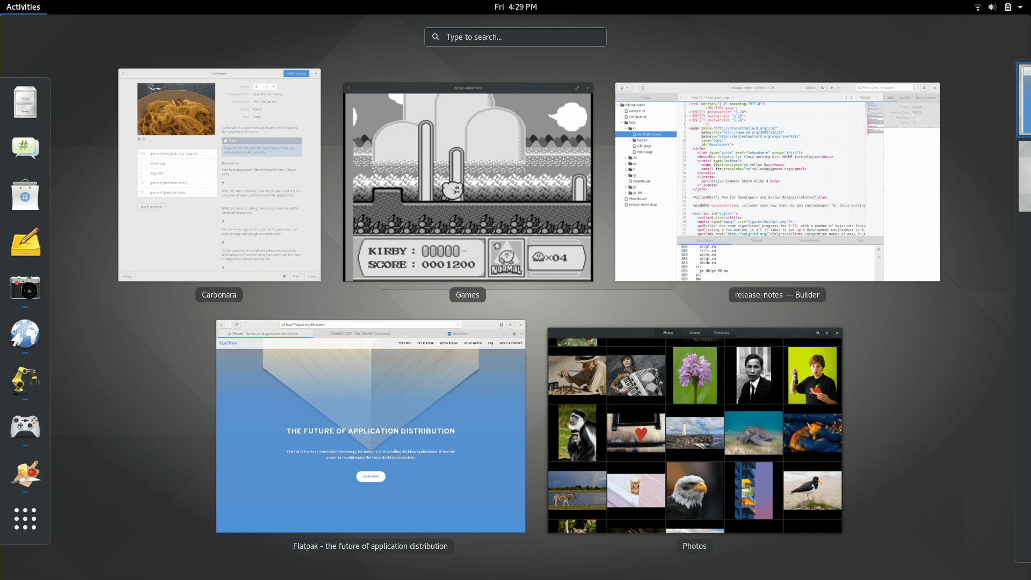Focus the Type to search field
The height and width of the screenshot is (580, 1031).
(515, 37)
